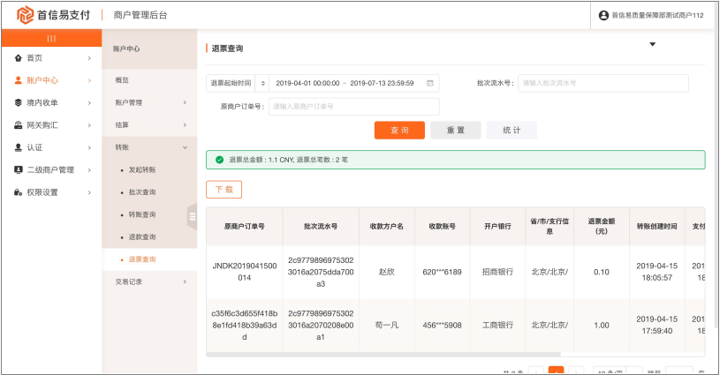Toggle the orange sidebar collapse bar
This screenshot has width=720, height=375.
[x=51, y=38]
